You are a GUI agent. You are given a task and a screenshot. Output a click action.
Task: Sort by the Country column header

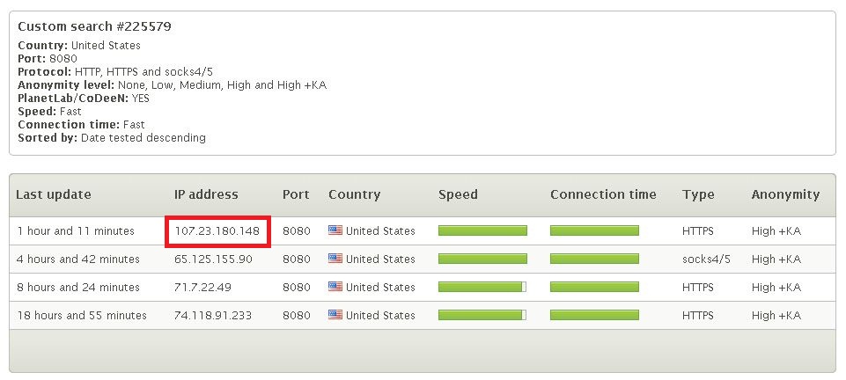355,194
